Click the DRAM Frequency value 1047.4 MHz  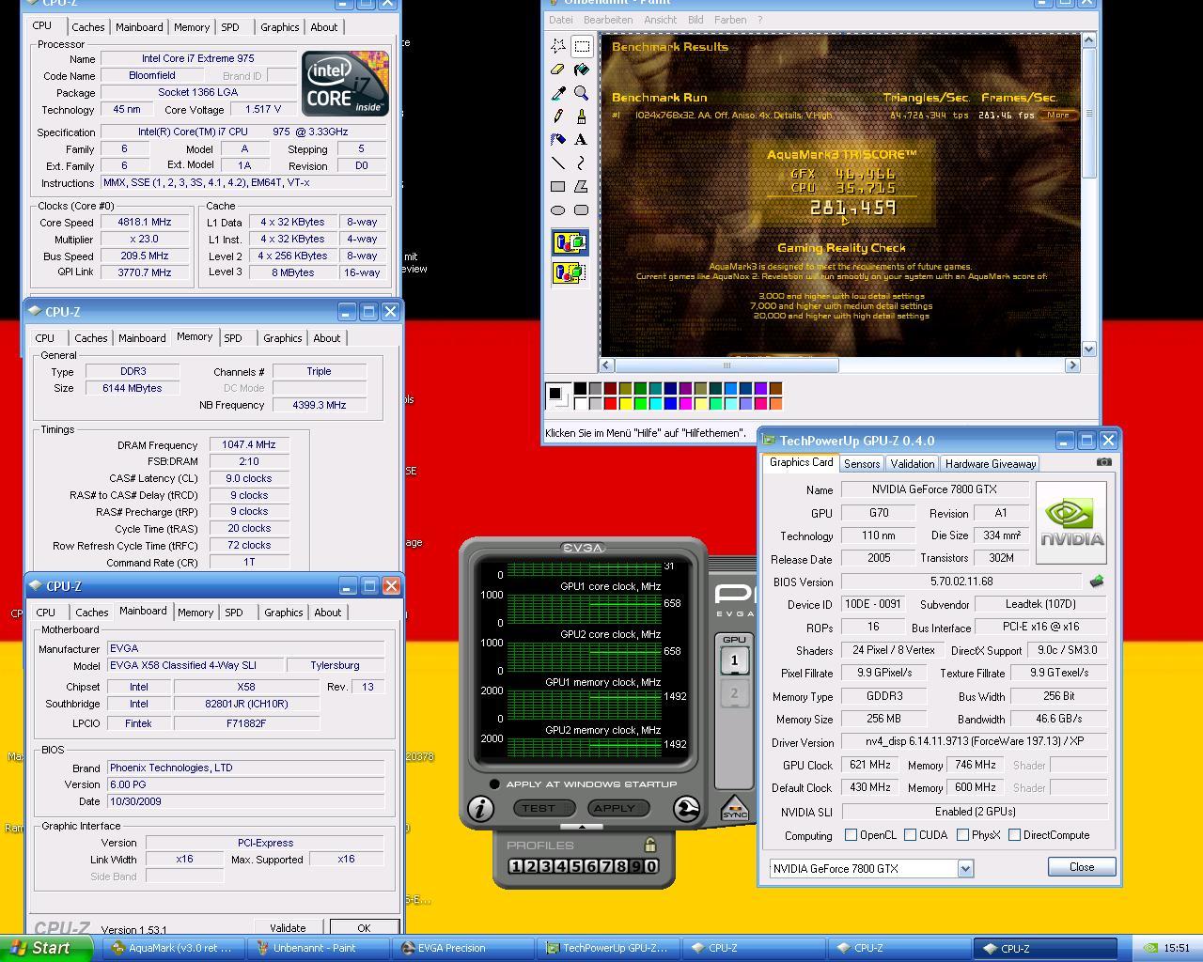(249, 444)
